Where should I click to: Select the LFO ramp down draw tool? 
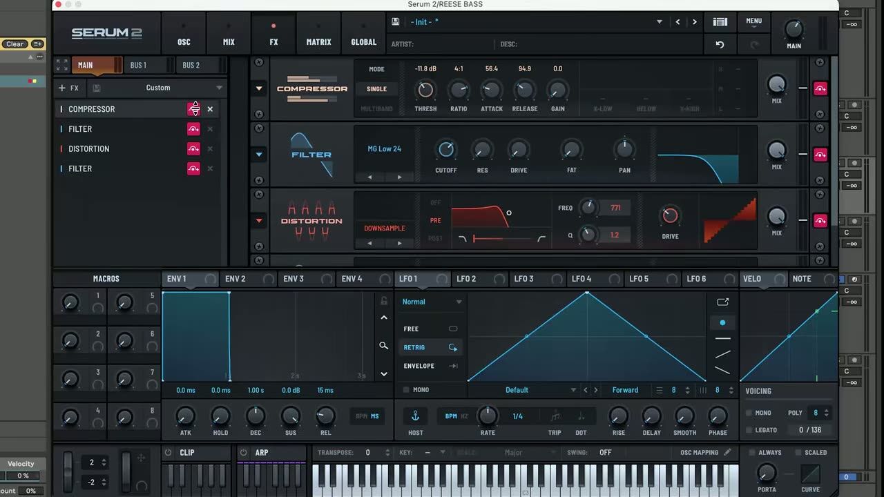(x=722, y=370)
